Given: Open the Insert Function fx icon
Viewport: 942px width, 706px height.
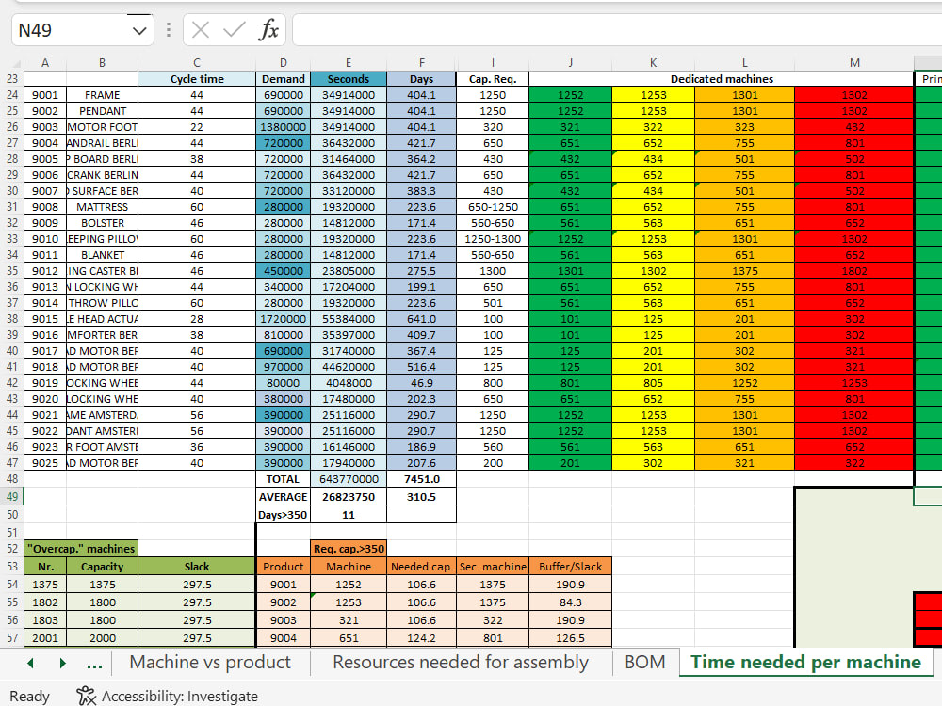Looking at the screenshot, I should pos(268,30).
